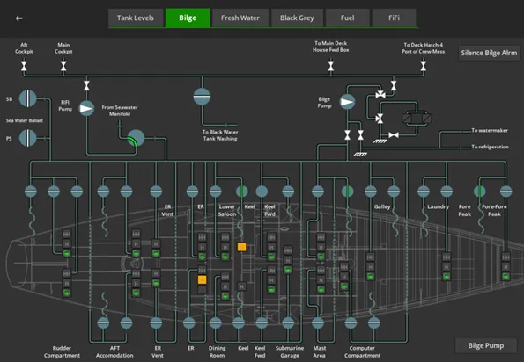
Task: Select the To watermaker label
Action: (x=490, y=130)
